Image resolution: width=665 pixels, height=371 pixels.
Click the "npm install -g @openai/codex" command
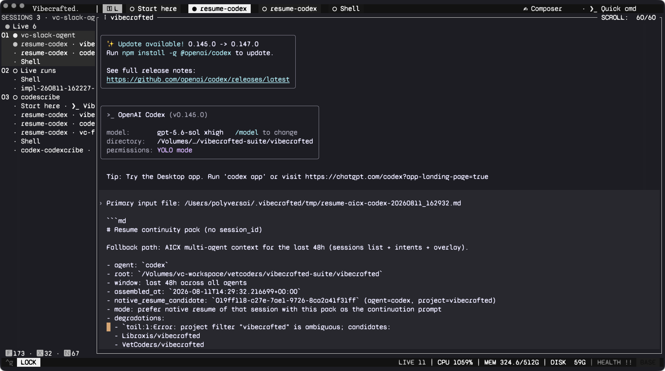(x=176, y=53)
